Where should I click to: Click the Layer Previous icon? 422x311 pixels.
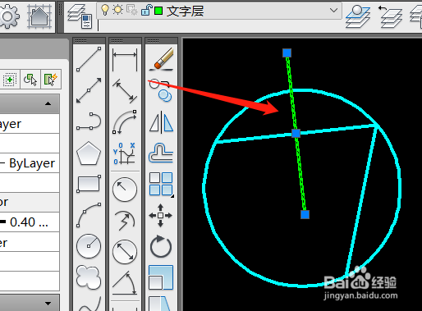pos(390,17)
